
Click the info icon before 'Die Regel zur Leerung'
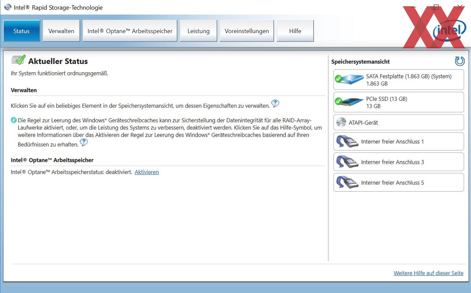[x=14, y=120]
